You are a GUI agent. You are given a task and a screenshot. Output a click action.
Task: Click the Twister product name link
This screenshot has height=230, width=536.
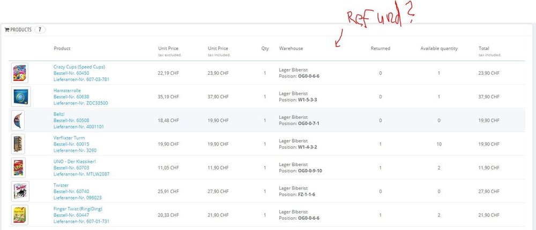coord(61,185)
